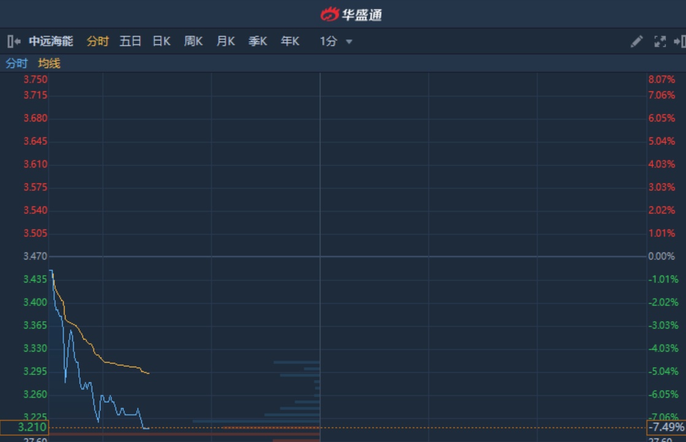686x442 pixels.
Task: Click the 3.210 current price label
Action: tap(24, 427)
